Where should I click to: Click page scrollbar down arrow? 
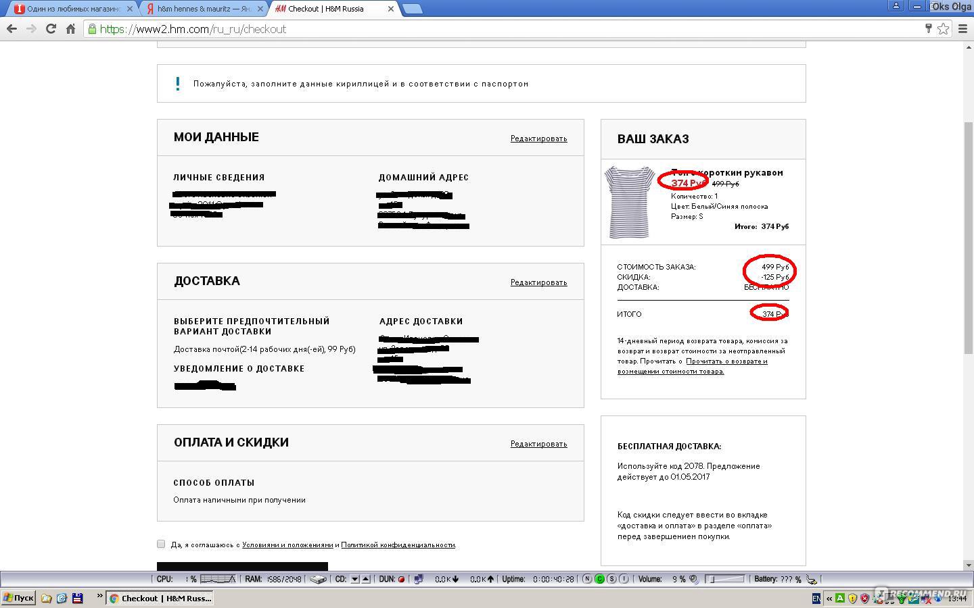(x=969, y=565)
